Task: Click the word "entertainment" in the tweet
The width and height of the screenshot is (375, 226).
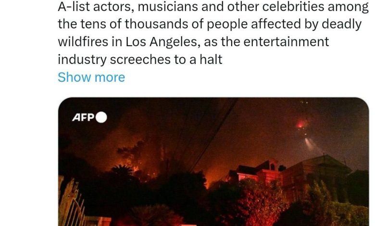Action: click(286, 42)
